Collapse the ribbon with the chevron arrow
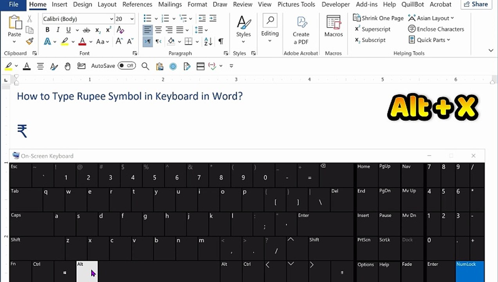This screenshot has width=498, height=282. 491,51
